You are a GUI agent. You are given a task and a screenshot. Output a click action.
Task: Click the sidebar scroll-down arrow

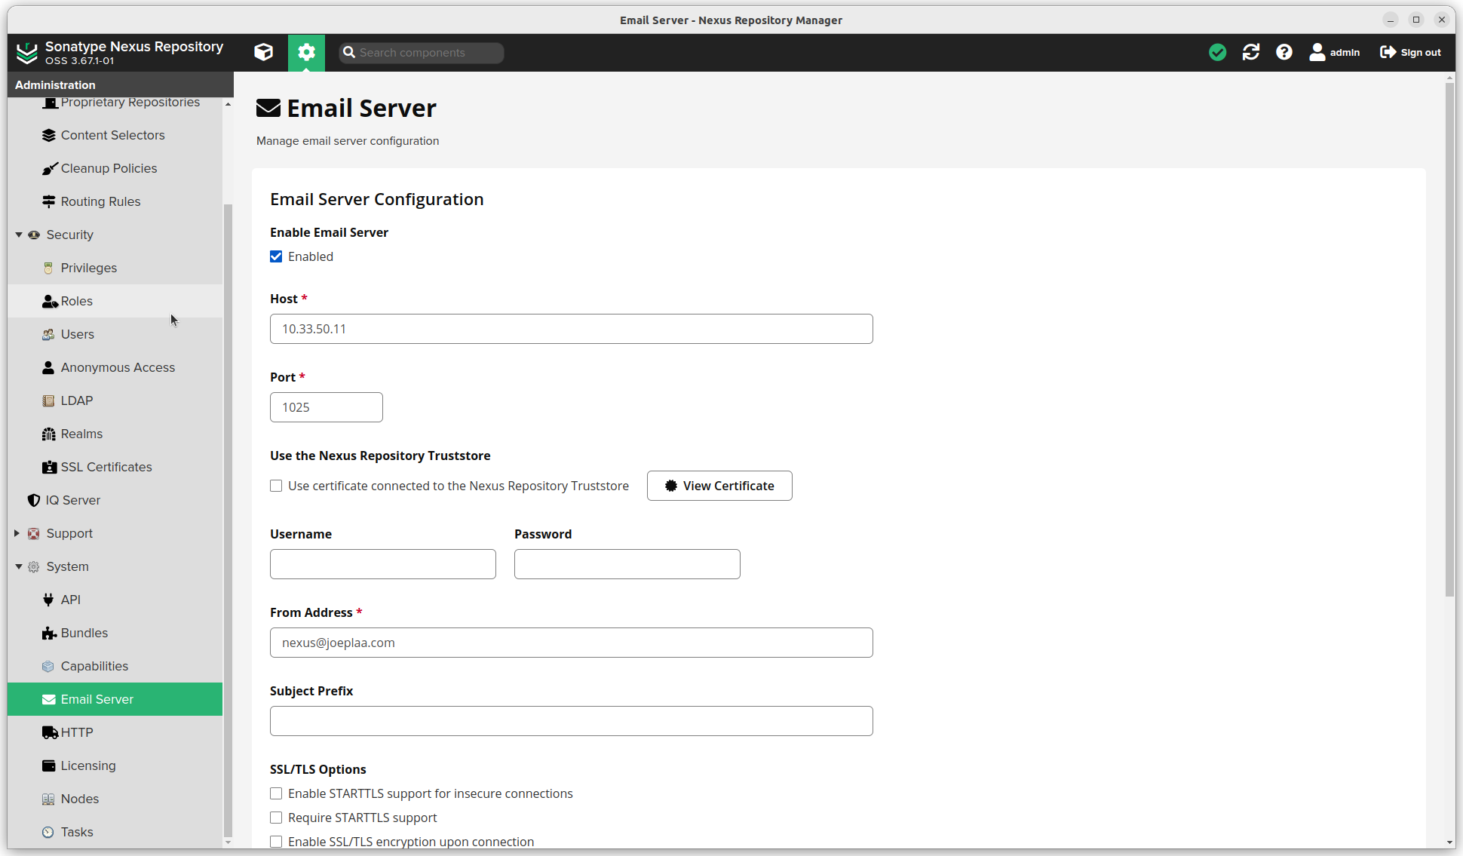pos(228,842)
